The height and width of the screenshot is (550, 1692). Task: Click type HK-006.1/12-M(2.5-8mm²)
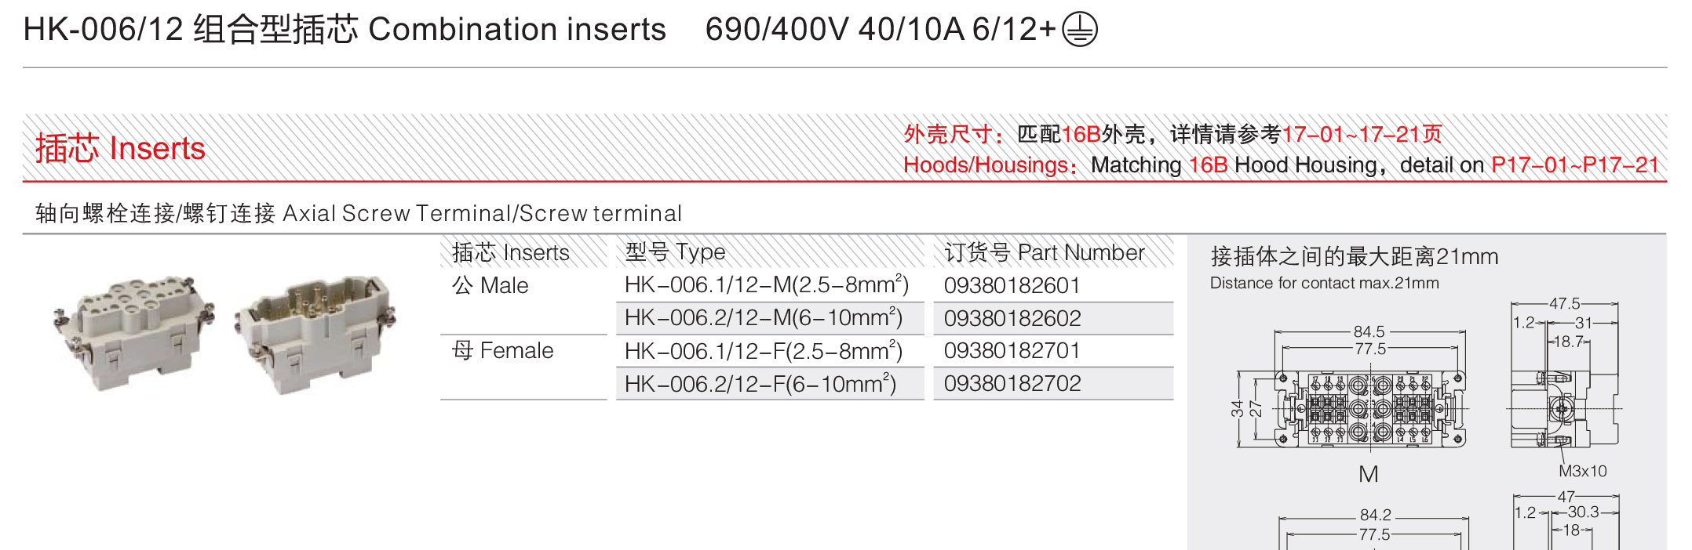(767, 284)
